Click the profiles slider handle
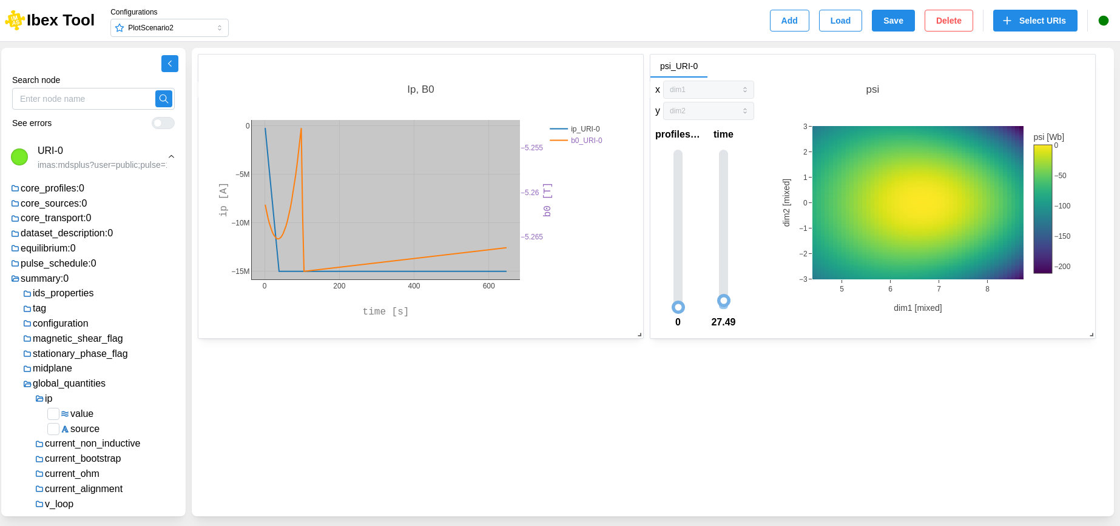 click(678, 307)
